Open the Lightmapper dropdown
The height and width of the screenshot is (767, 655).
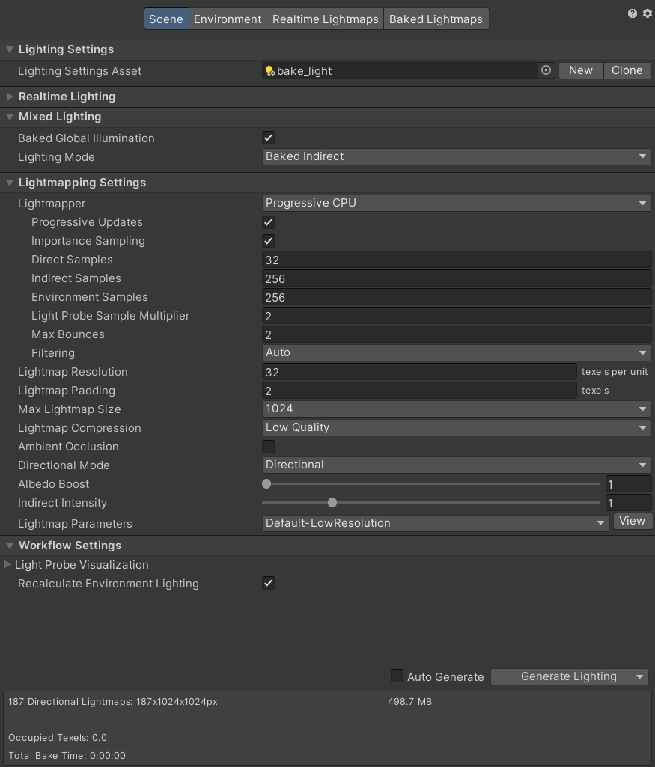coord(457,203)
